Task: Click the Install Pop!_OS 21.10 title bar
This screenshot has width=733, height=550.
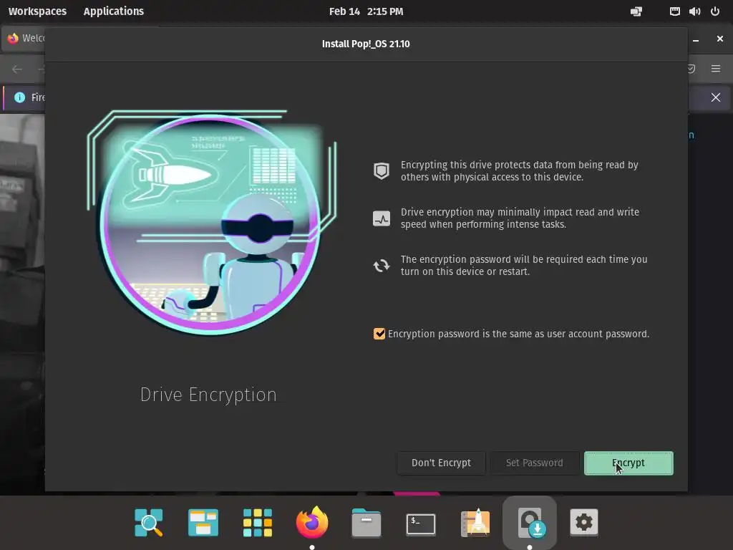Action: [x=366, y=44]
